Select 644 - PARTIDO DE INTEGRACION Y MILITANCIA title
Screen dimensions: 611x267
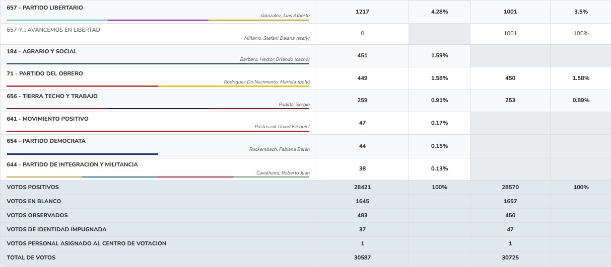(72, 164)
